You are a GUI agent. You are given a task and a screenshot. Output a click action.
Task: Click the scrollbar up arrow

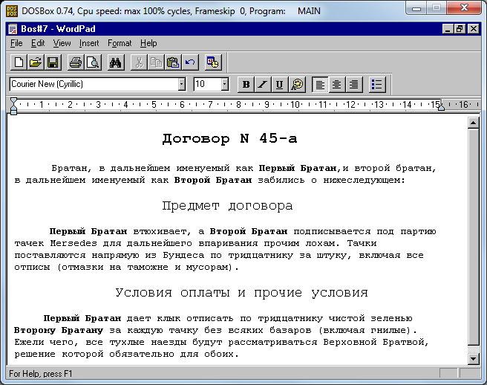[x=473, y=123]
